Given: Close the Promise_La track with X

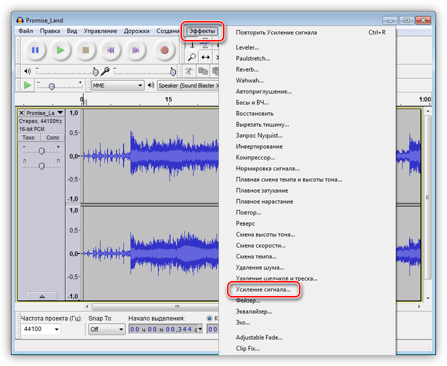Looking at the screenshot, I should 21,113.
